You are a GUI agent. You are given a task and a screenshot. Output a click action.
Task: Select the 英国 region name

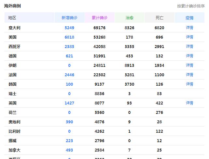coord(12,103)
